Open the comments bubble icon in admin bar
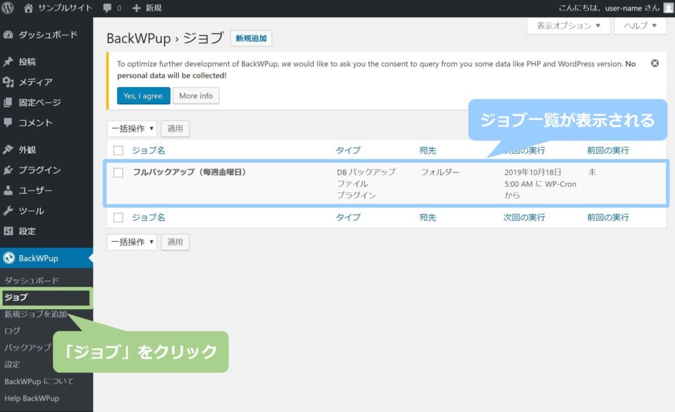 pos(107,8)
